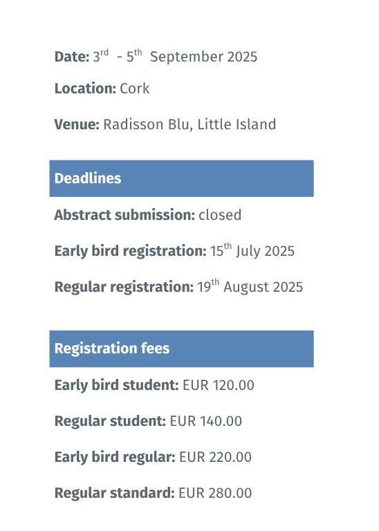
Task: Select the September 2025 date text
Action: coord(203,57)
